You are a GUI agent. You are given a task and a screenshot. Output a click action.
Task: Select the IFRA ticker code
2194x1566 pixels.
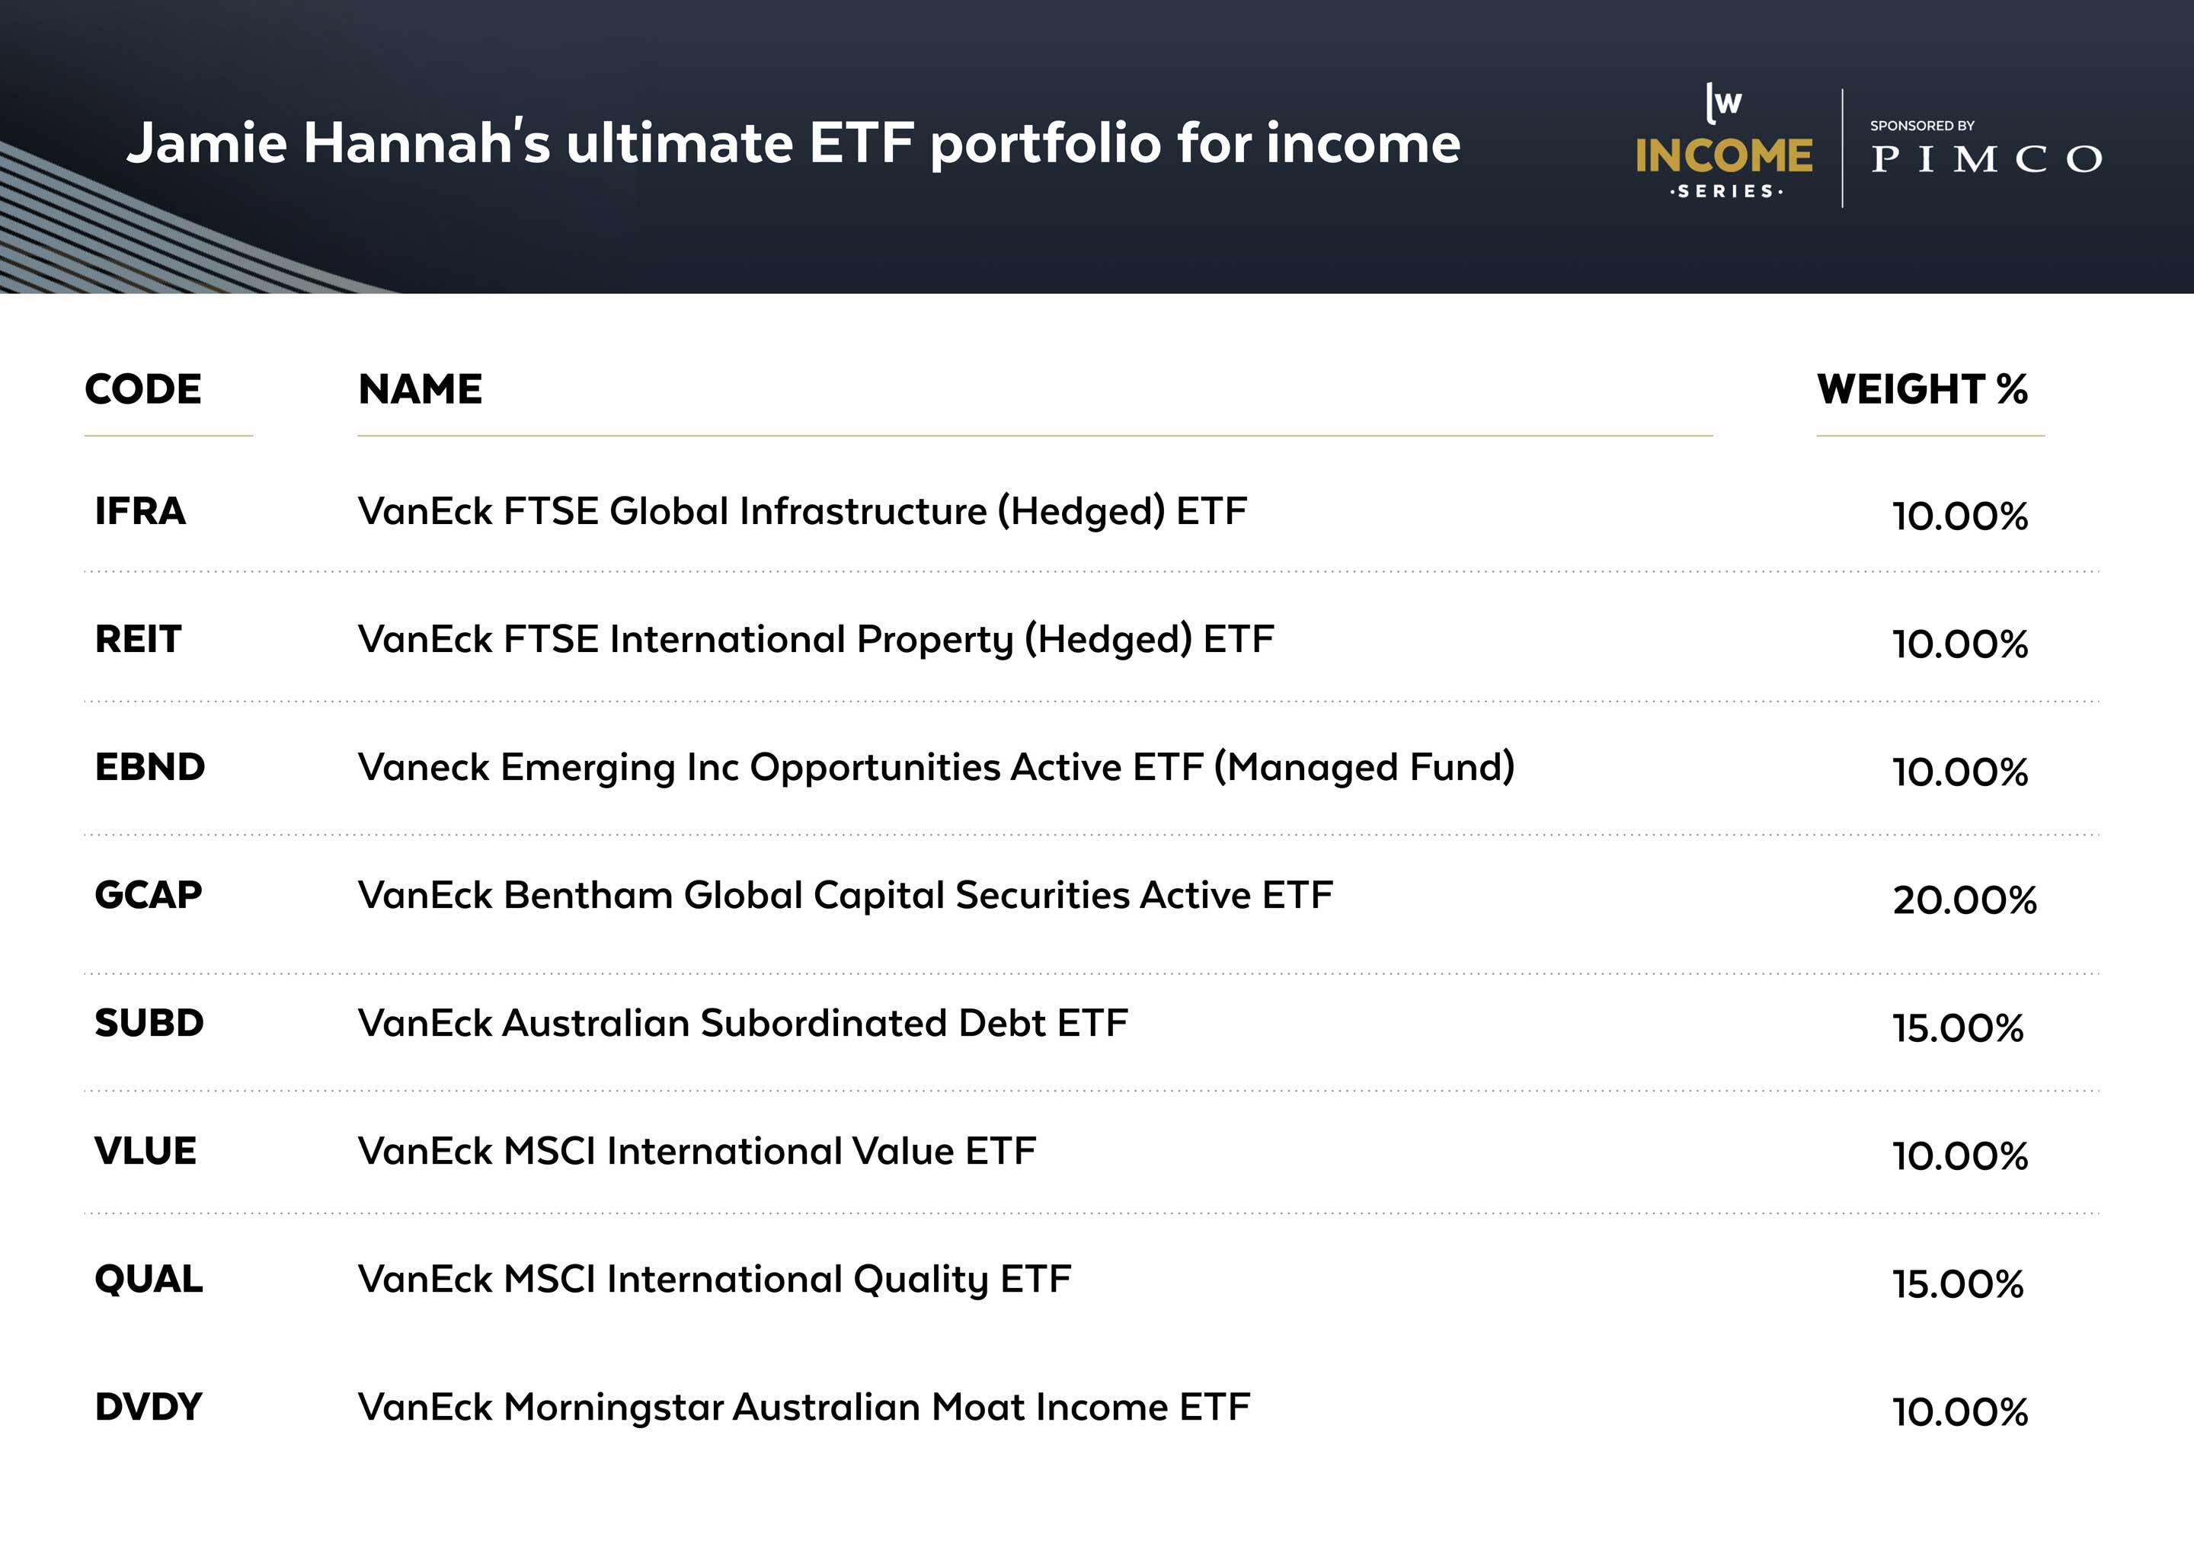coord(140,511)
